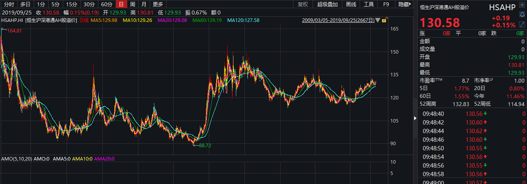The width and height of the screenshot is (527, 184).
Task: Open the 复权 adjustment menu
Action: coord(303,4)
